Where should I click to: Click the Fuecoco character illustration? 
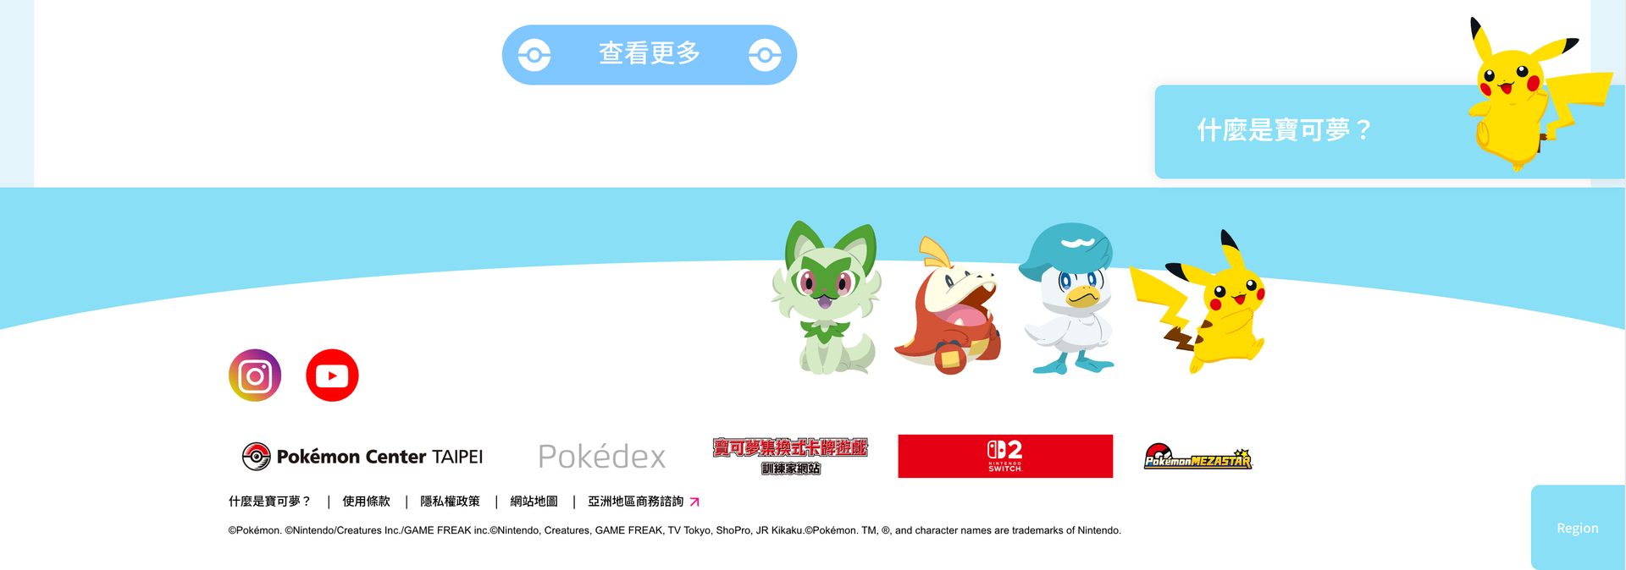click(x=948, y=306)
